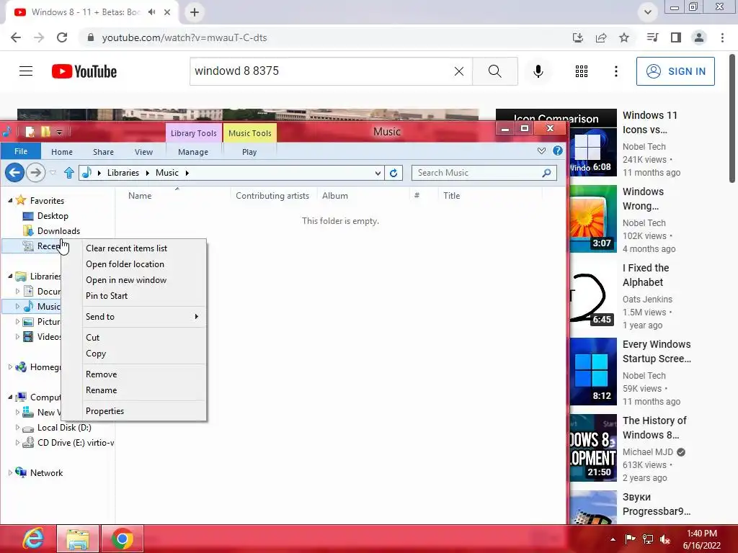Open YouTube settings three-dot menu
Image resolution: width=738 pixels, height=553 pixels.
tap(616, 71)
